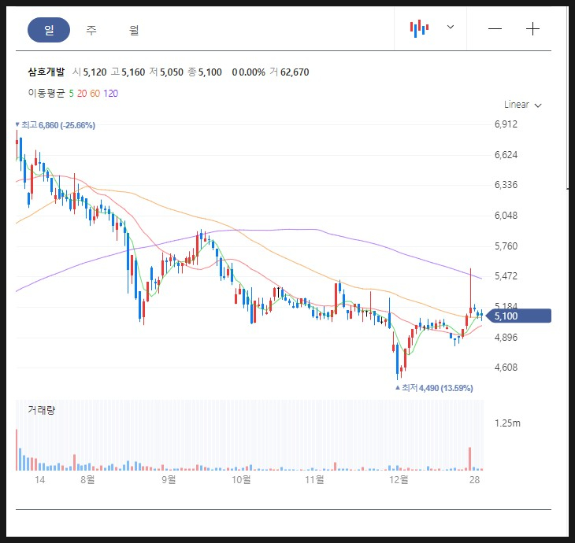This screenshot has width=575, height=543.
Task: Click the candlestick chart type icon
Action: (x=419, y=28)
